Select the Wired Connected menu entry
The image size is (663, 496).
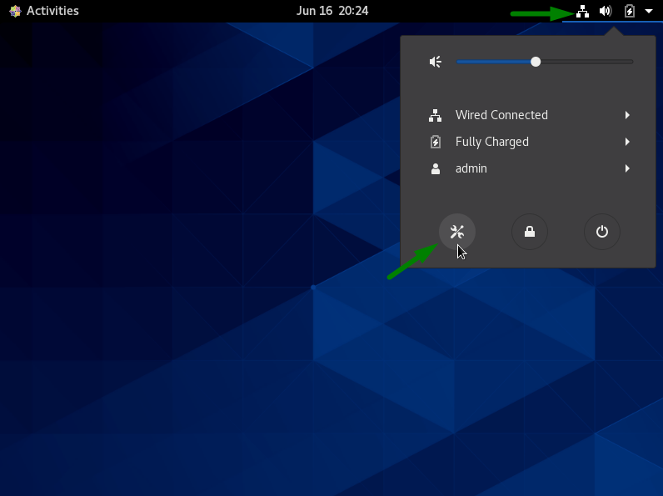(x=501, y=115)
